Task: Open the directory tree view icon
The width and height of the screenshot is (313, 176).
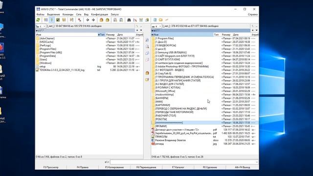Action: pos(64,20)
